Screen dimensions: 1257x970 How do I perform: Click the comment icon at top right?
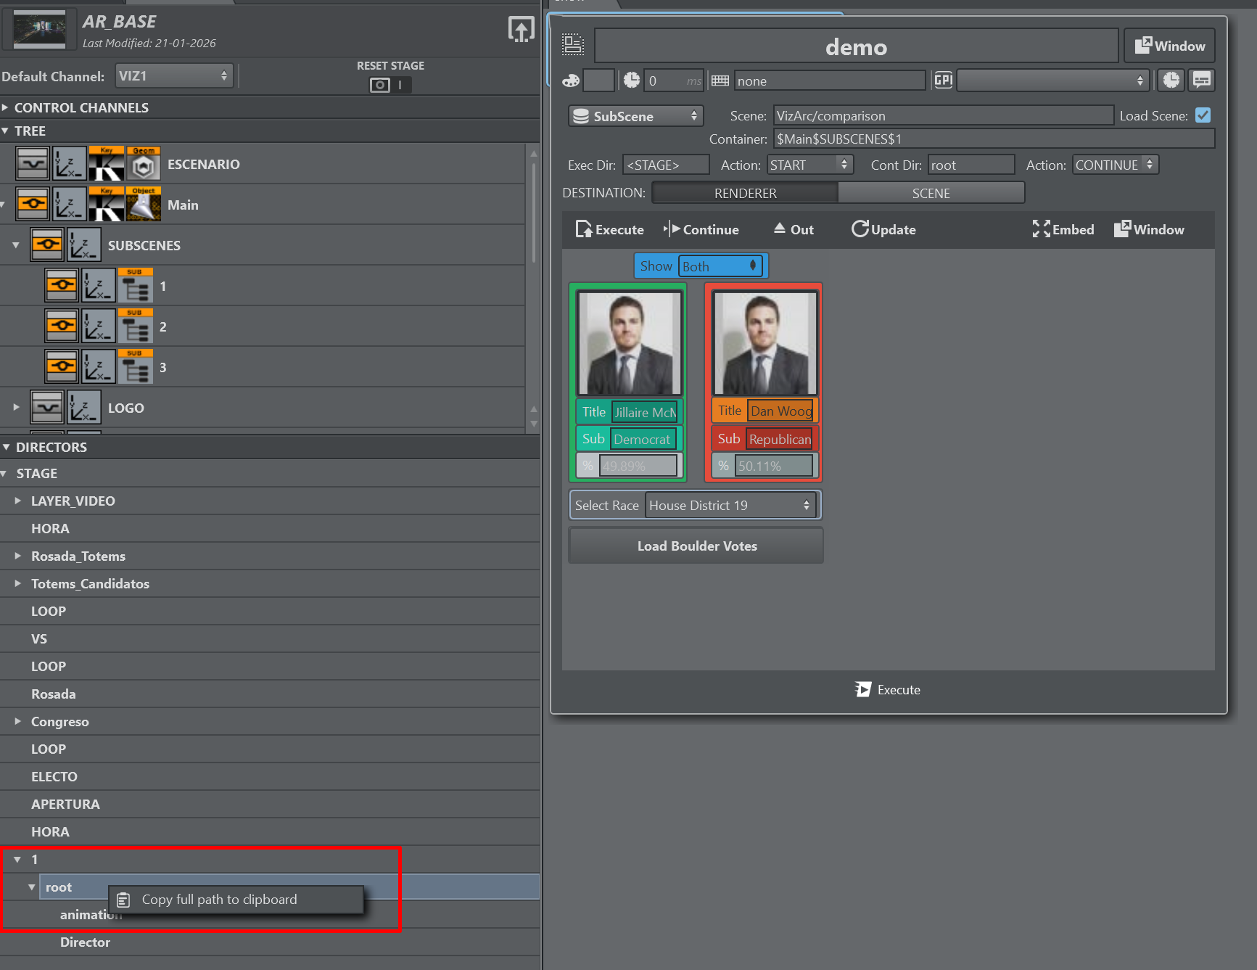pos(1201,81)
